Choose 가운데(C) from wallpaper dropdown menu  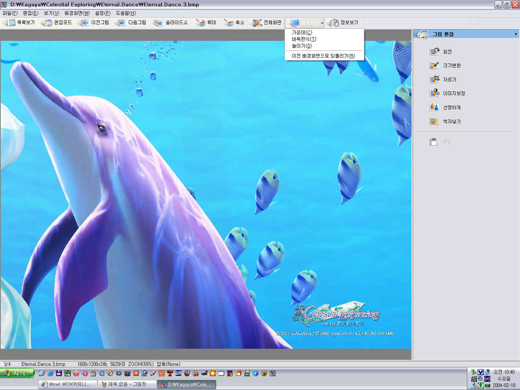coord(302,32)
